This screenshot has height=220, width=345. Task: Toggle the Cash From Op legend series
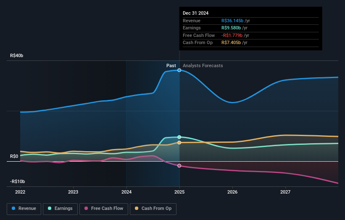click(153, 209)
